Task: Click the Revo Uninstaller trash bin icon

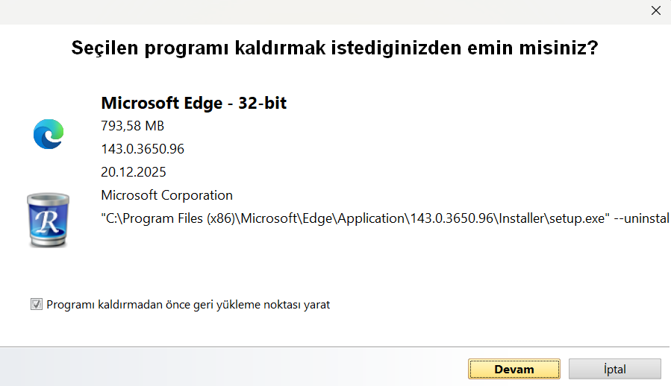Action: [x=48, y=220]
